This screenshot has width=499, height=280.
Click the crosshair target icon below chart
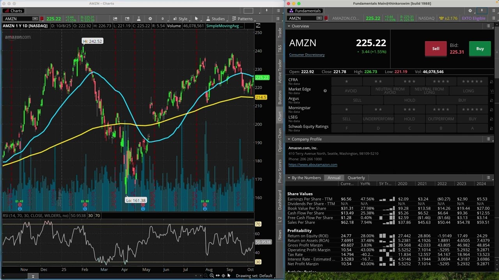pos(223,276)
